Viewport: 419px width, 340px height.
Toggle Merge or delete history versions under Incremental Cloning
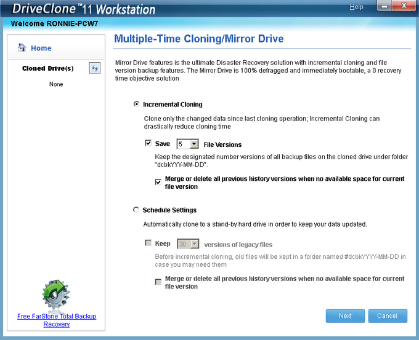[159, 182]
